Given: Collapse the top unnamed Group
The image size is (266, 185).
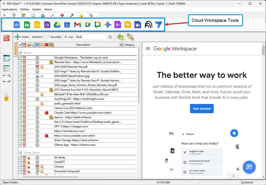Looking at the screenshot, I should pos(20,53).
